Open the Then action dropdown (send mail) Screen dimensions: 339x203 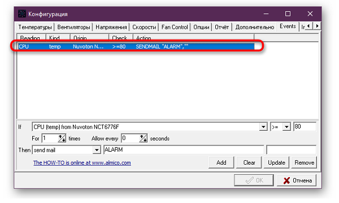pyautogui.click(x=97, y=150)
